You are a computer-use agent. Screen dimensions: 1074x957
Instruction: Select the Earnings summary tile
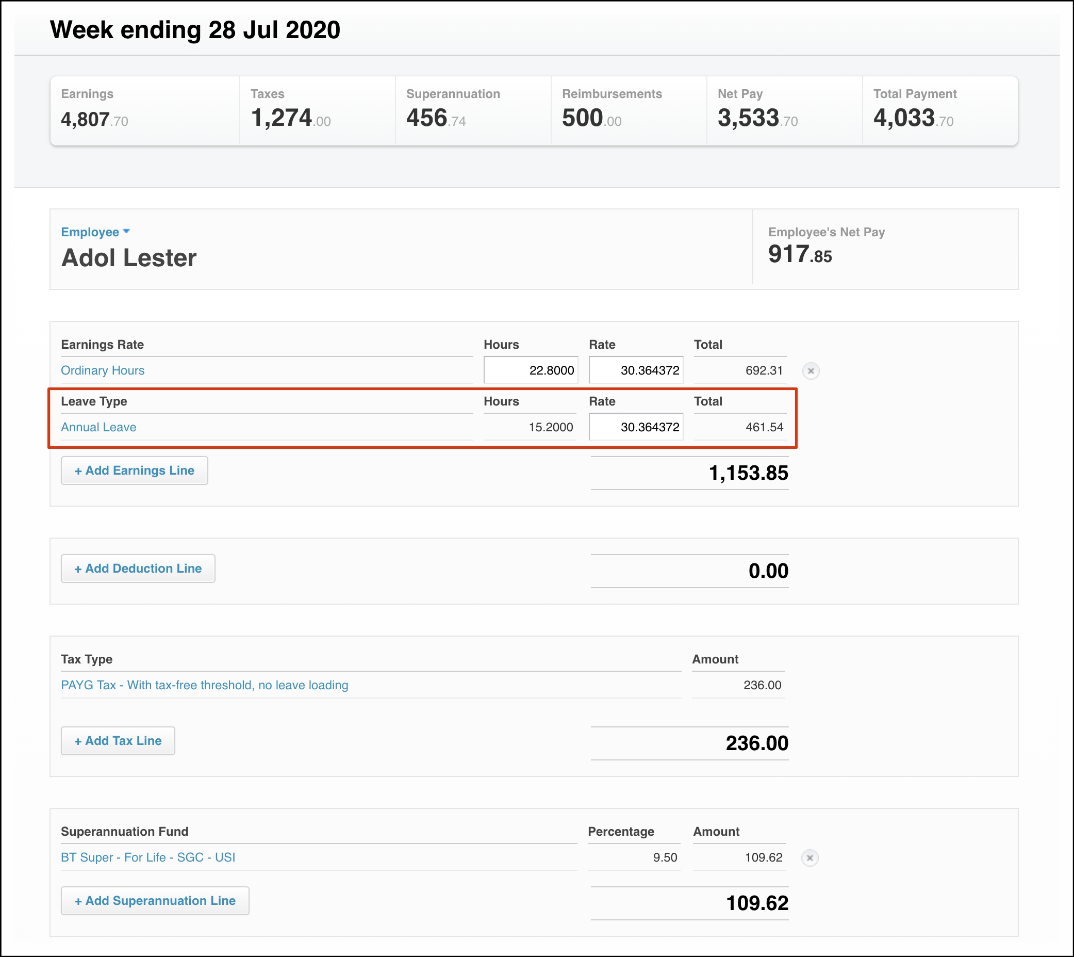click(x=144, y=110)
